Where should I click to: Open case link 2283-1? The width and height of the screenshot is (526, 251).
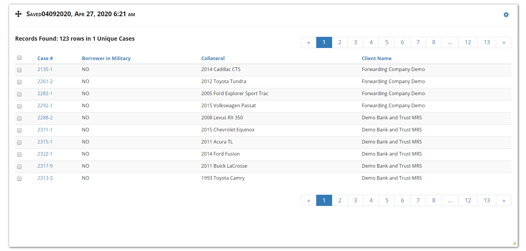[45, 93]
